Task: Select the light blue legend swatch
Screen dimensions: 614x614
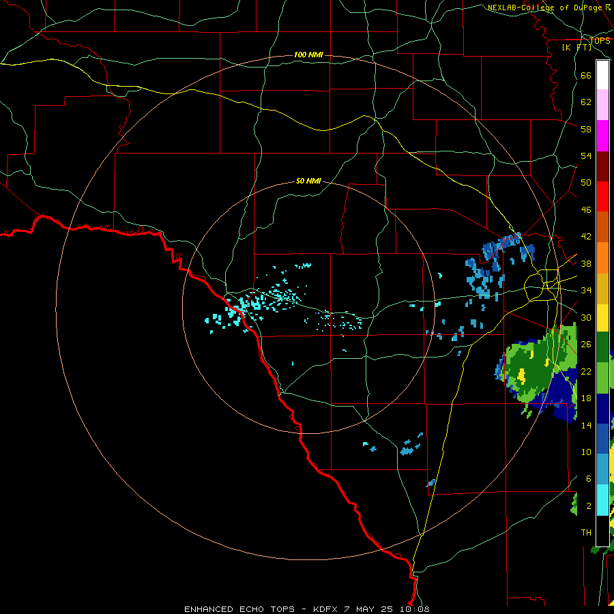Action: (602, 469)
